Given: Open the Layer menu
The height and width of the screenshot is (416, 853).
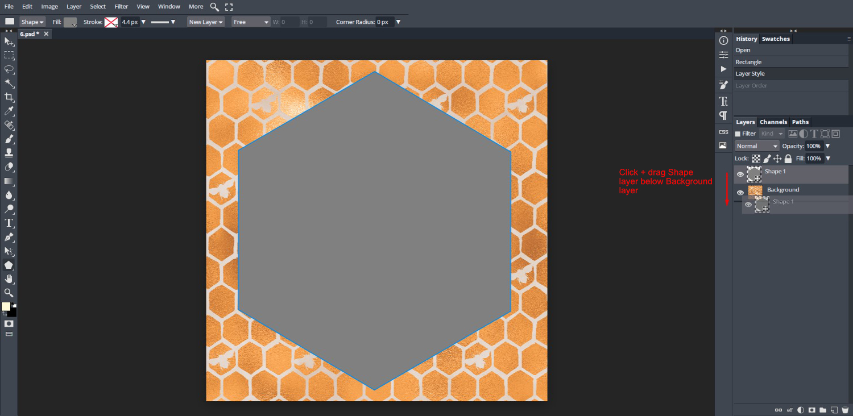Looking at the screenshot, I should [74, 6].
